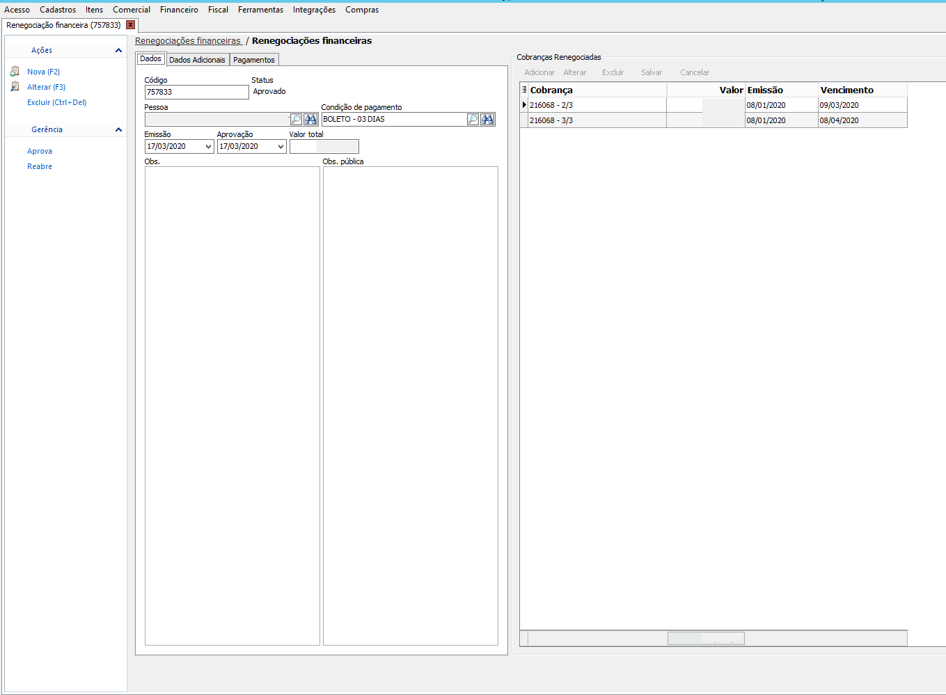The height and width of the screenshot is (695, 946).
Task: Click Emissão cell of row 216068 - 3/3
Action: 782,120
